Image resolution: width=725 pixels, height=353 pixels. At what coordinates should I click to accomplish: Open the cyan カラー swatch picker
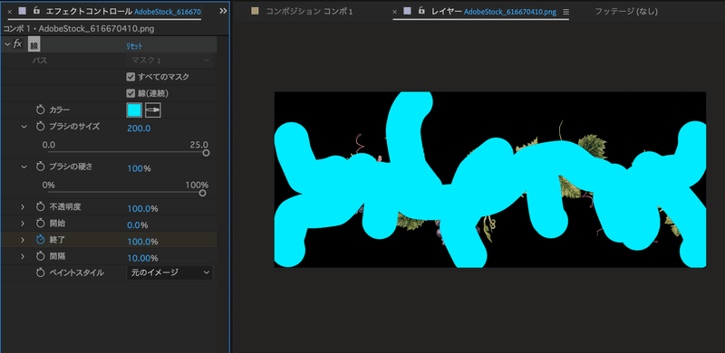pos(134,110)
